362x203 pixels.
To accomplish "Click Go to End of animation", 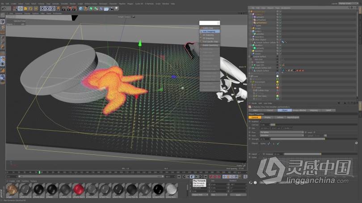I will tap(206, 177).
